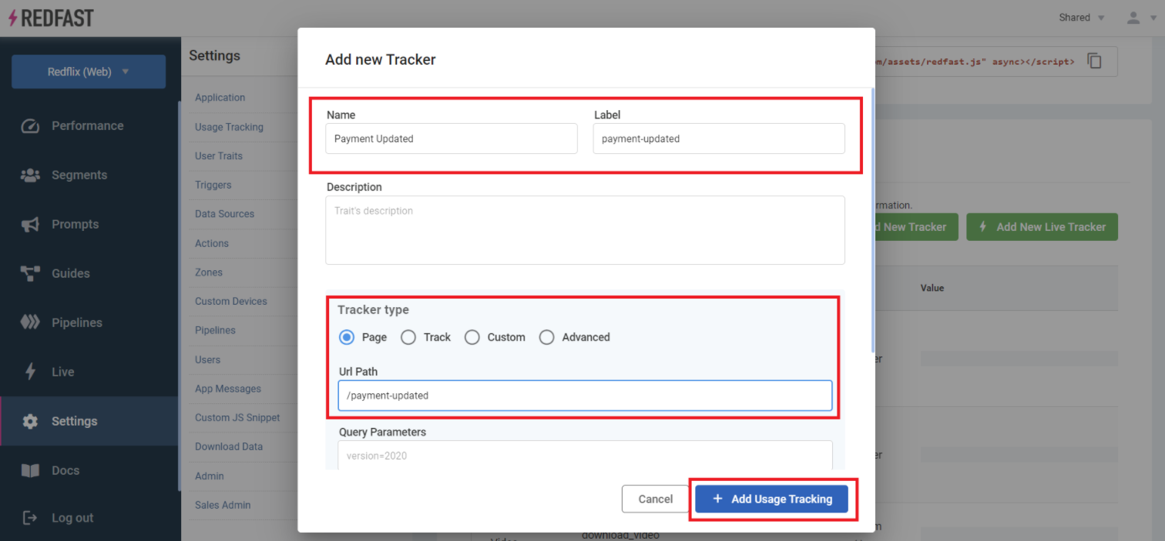Open Sales Admin settings section

(x=223, y=505)
